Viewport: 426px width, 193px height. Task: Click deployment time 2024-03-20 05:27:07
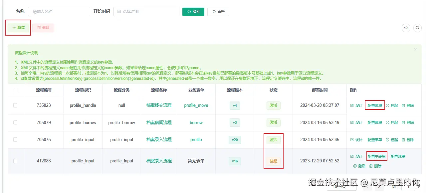pyautogui.click(x=319, y=105)
